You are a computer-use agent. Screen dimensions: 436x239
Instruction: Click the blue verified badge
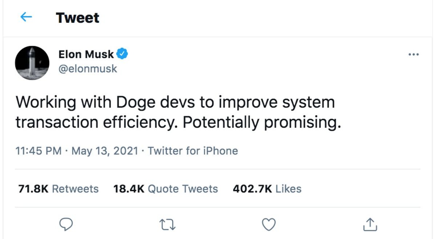[x=122, y=54]
